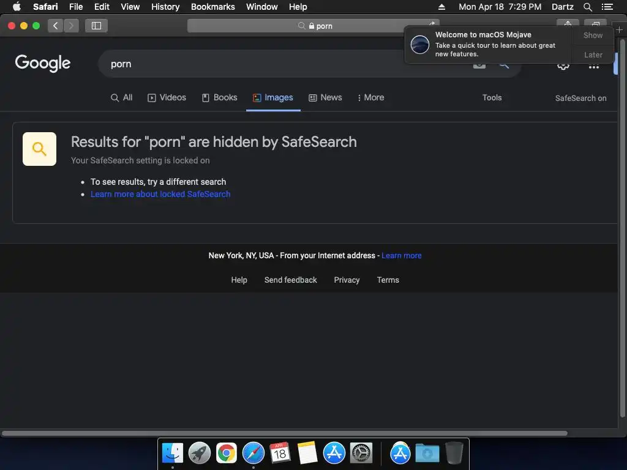Open the Bookmarks menu
This screenshot has width=627, height=470.
(x=212, y=7)
